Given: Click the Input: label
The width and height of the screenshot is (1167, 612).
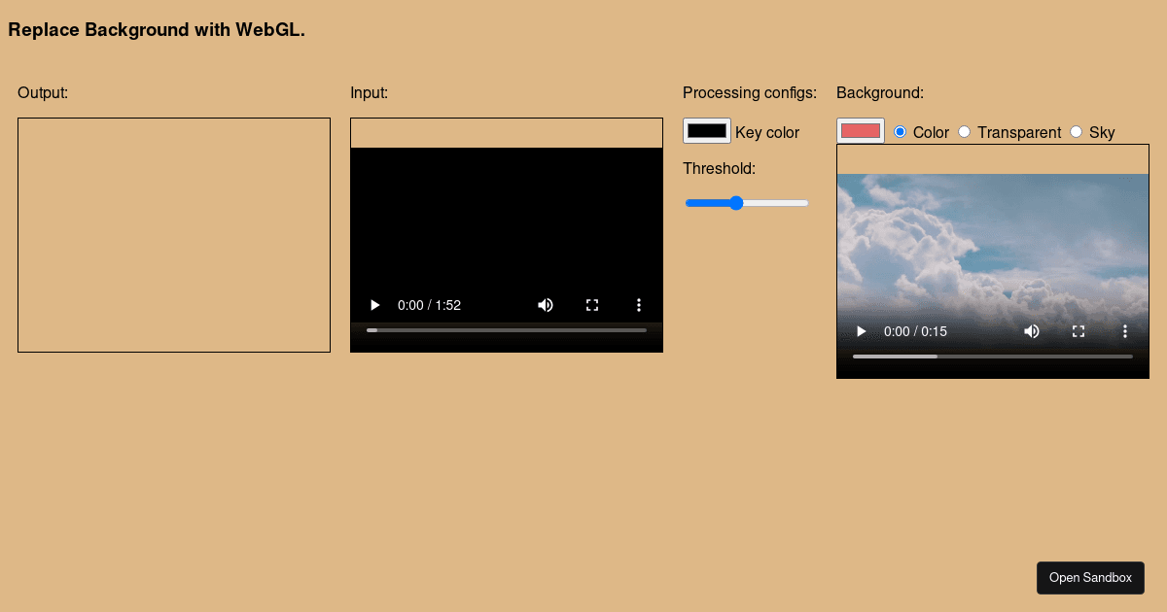Looking at the screenshot, I should [369, 92].
